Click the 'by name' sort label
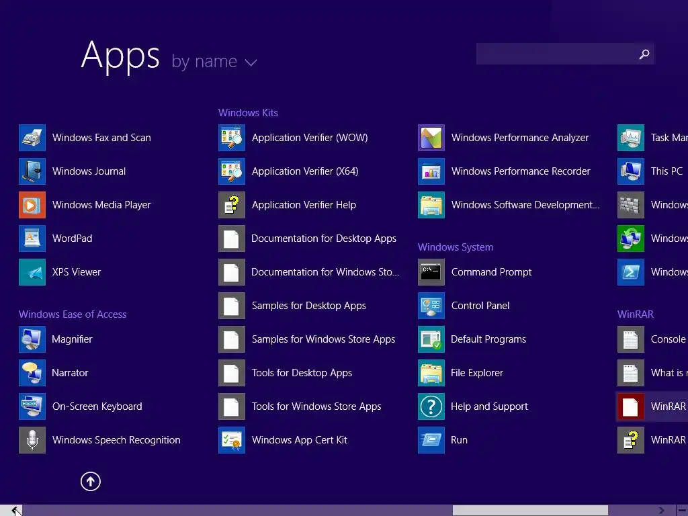The height and width of the screenshot is (516, 688). 204,61
